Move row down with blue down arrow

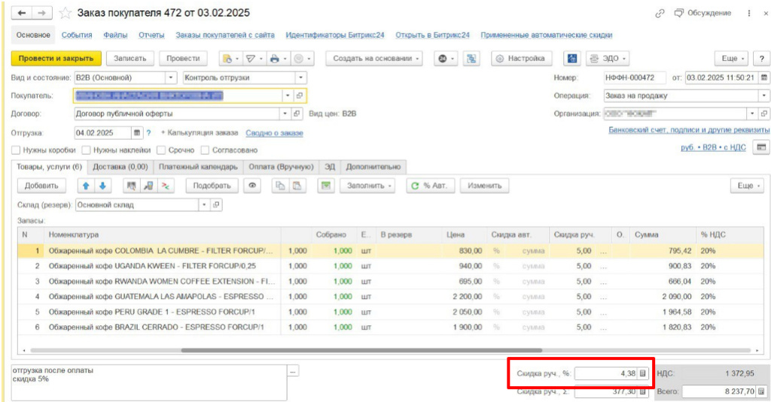(x=102, y=186)
